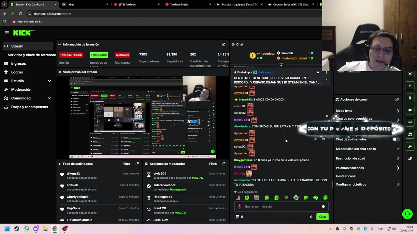
Task: Open Filtro in Acciones de moderador
Action: coord(213,164)
